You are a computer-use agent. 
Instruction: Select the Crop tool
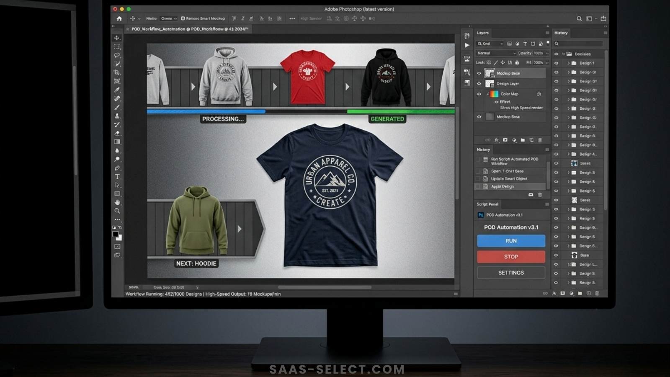click(117, 72)
